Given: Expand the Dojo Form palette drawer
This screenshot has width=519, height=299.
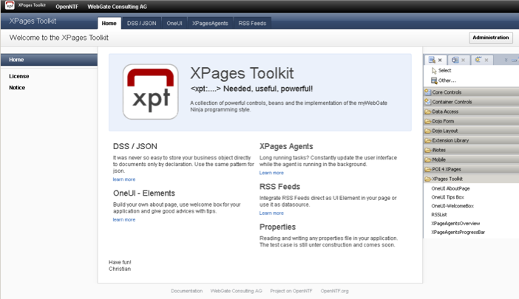Looking at the screenshot, I should click(444, 121).
